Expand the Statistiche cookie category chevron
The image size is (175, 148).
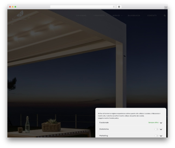pyautogui.click(x=161, y=129)
